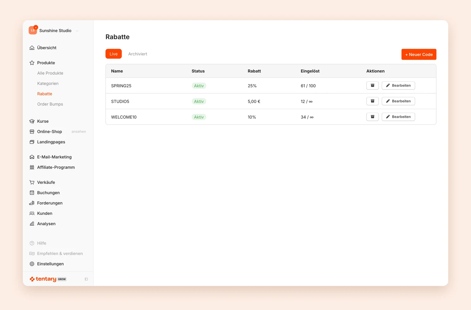The width and height of the screenshot is (471, 310).
Task: Open the Analysen chart icon
Action: point(32,224)
